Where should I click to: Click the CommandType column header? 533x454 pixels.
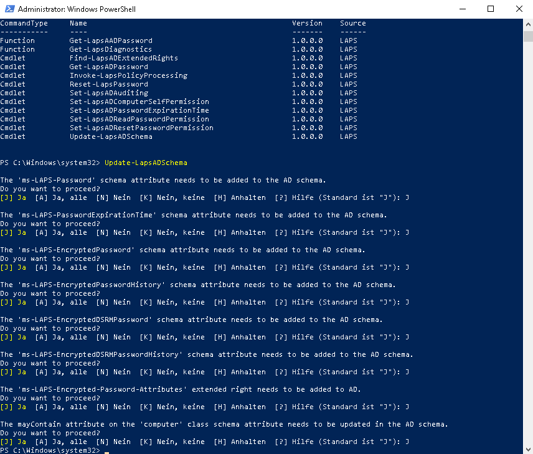pyautogui.click(x=22, y=23)
